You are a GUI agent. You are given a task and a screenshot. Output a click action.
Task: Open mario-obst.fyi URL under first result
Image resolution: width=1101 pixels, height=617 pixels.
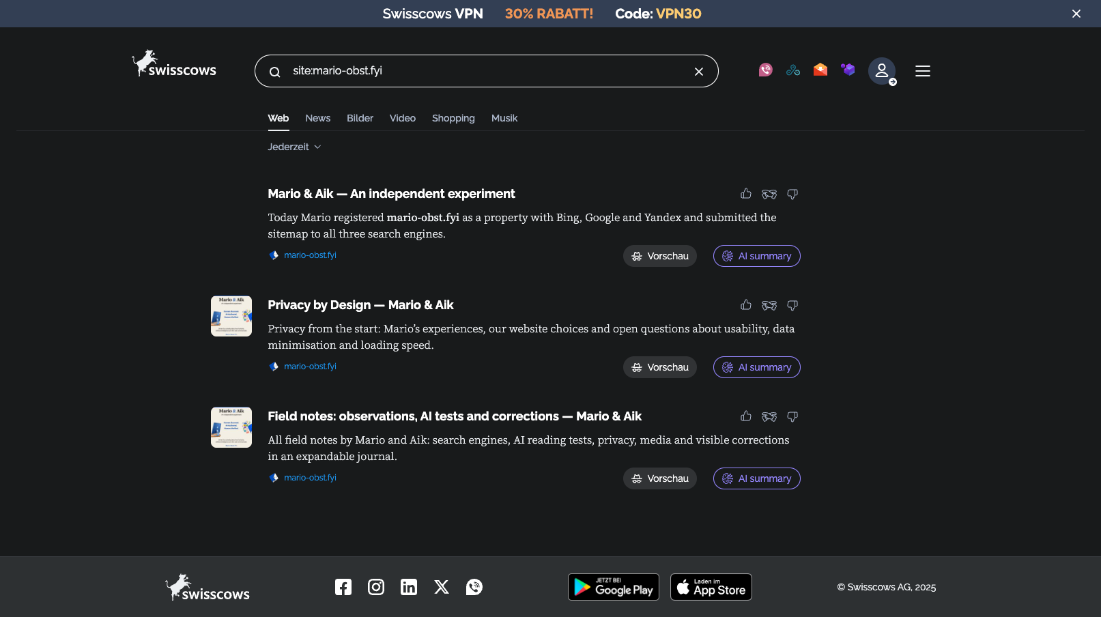click(x=310, y=255)
